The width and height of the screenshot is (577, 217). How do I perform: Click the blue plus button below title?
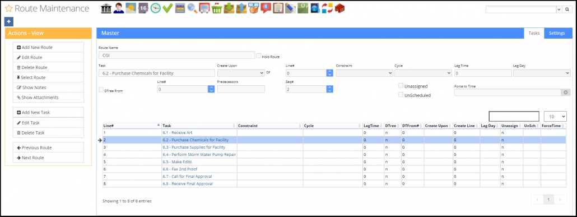coord(9,22)
